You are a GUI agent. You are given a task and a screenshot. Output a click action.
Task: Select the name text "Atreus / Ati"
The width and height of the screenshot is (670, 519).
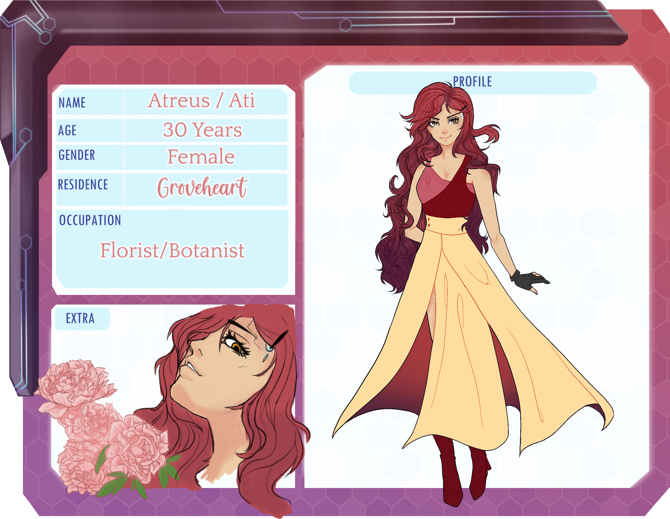[201, 100]
